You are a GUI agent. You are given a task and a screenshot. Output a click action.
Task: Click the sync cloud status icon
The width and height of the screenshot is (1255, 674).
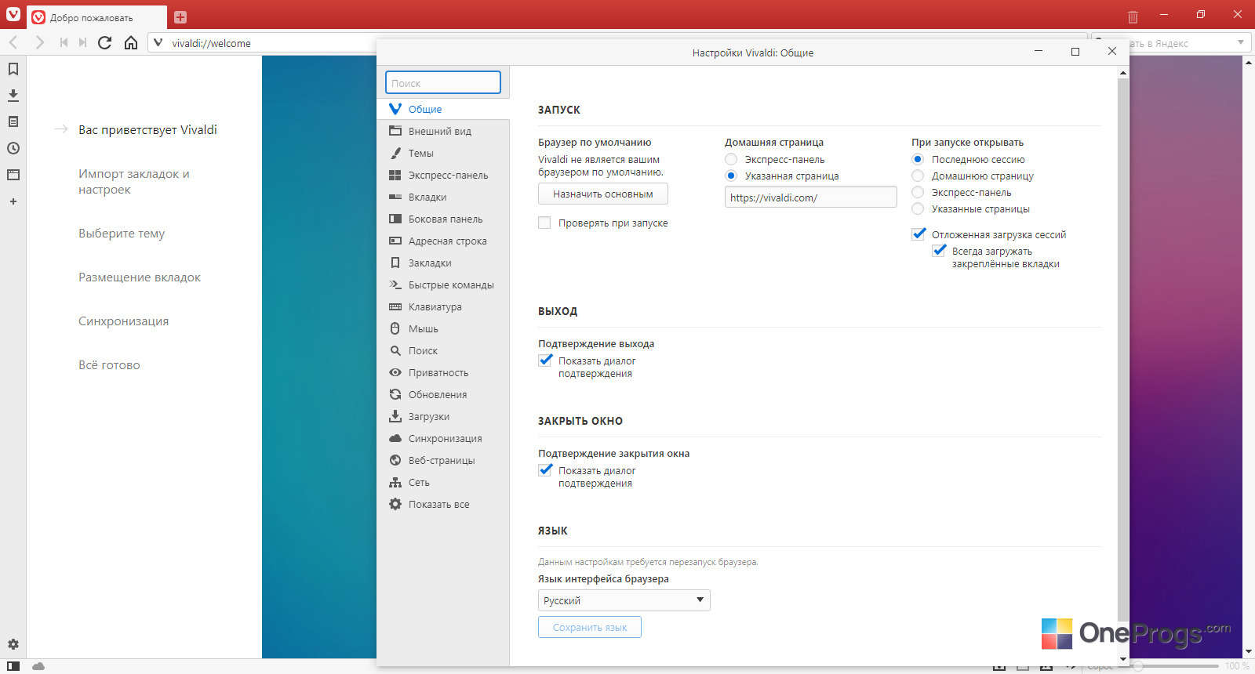pyautogui.click(x=38, y=666)
